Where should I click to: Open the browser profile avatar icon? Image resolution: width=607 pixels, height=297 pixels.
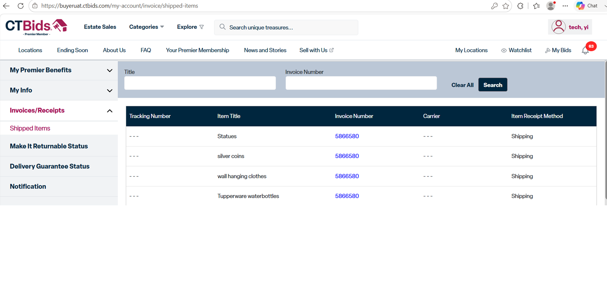point(551,6)
